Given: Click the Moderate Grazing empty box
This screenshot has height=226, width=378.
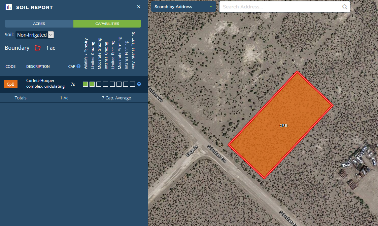Looking at the screenshot, I should (x=99, y=84).
